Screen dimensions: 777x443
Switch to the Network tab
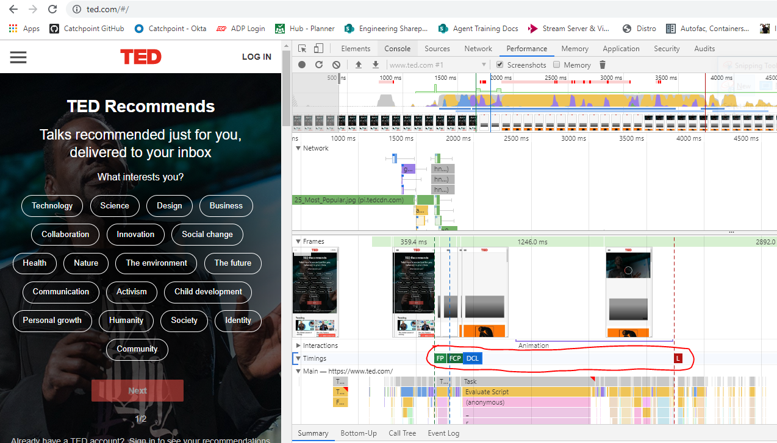(478, 49)
